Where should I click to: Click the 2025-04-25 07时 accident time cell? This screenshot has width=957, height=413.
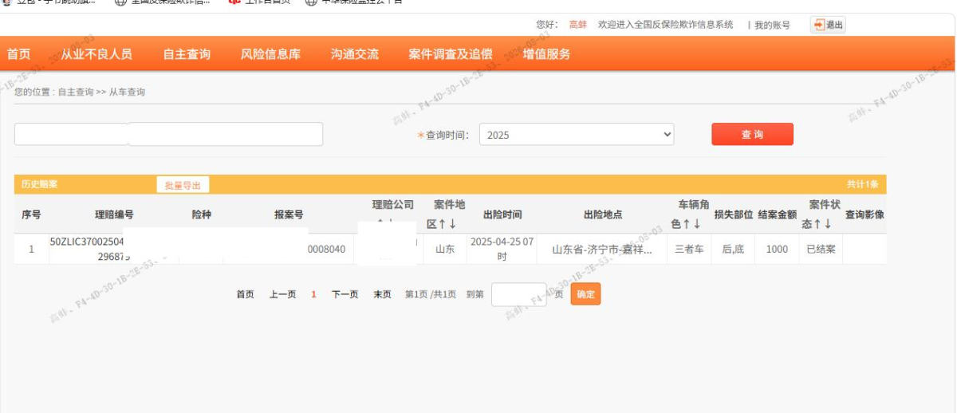[502, 249]
